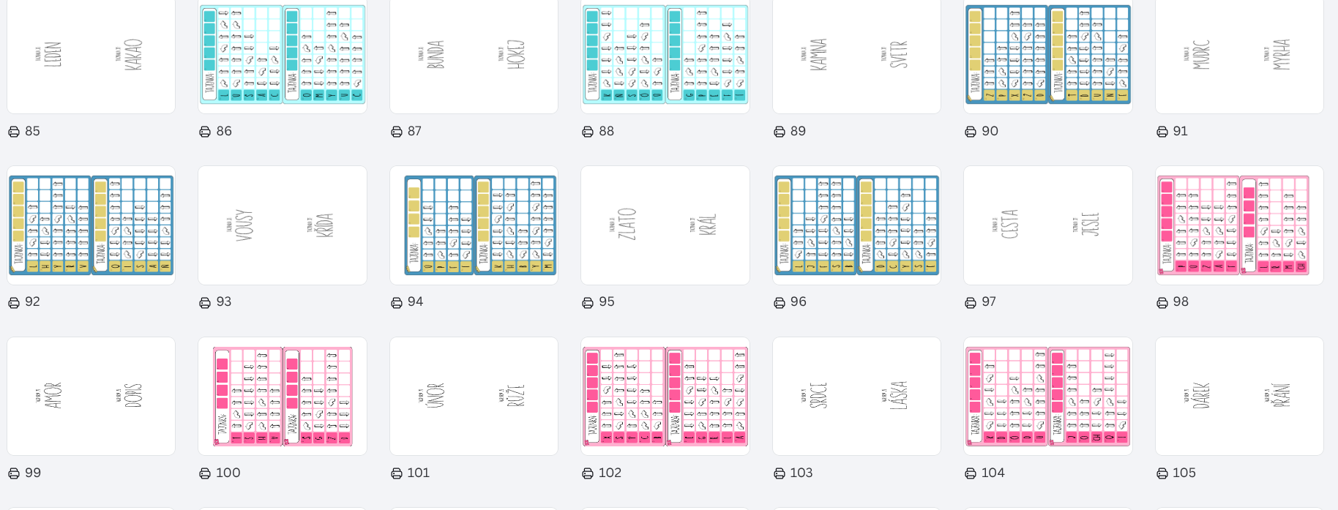Open the BUNDA and HOKEJ page thumbnail
1338x510 pixels.
[474, 56]
